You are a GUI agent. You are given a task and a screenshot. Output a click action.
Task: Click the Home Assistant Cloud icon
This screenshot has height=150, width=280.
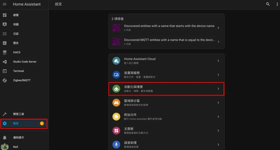click(116, 61)
